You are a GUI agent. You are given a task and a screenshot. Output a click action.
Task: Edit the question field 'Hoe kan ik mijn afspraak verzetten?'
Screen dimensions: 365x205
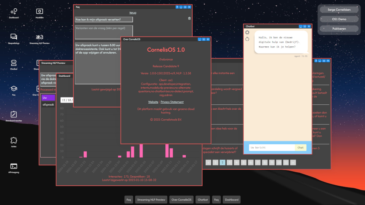[x=104, y=19]
